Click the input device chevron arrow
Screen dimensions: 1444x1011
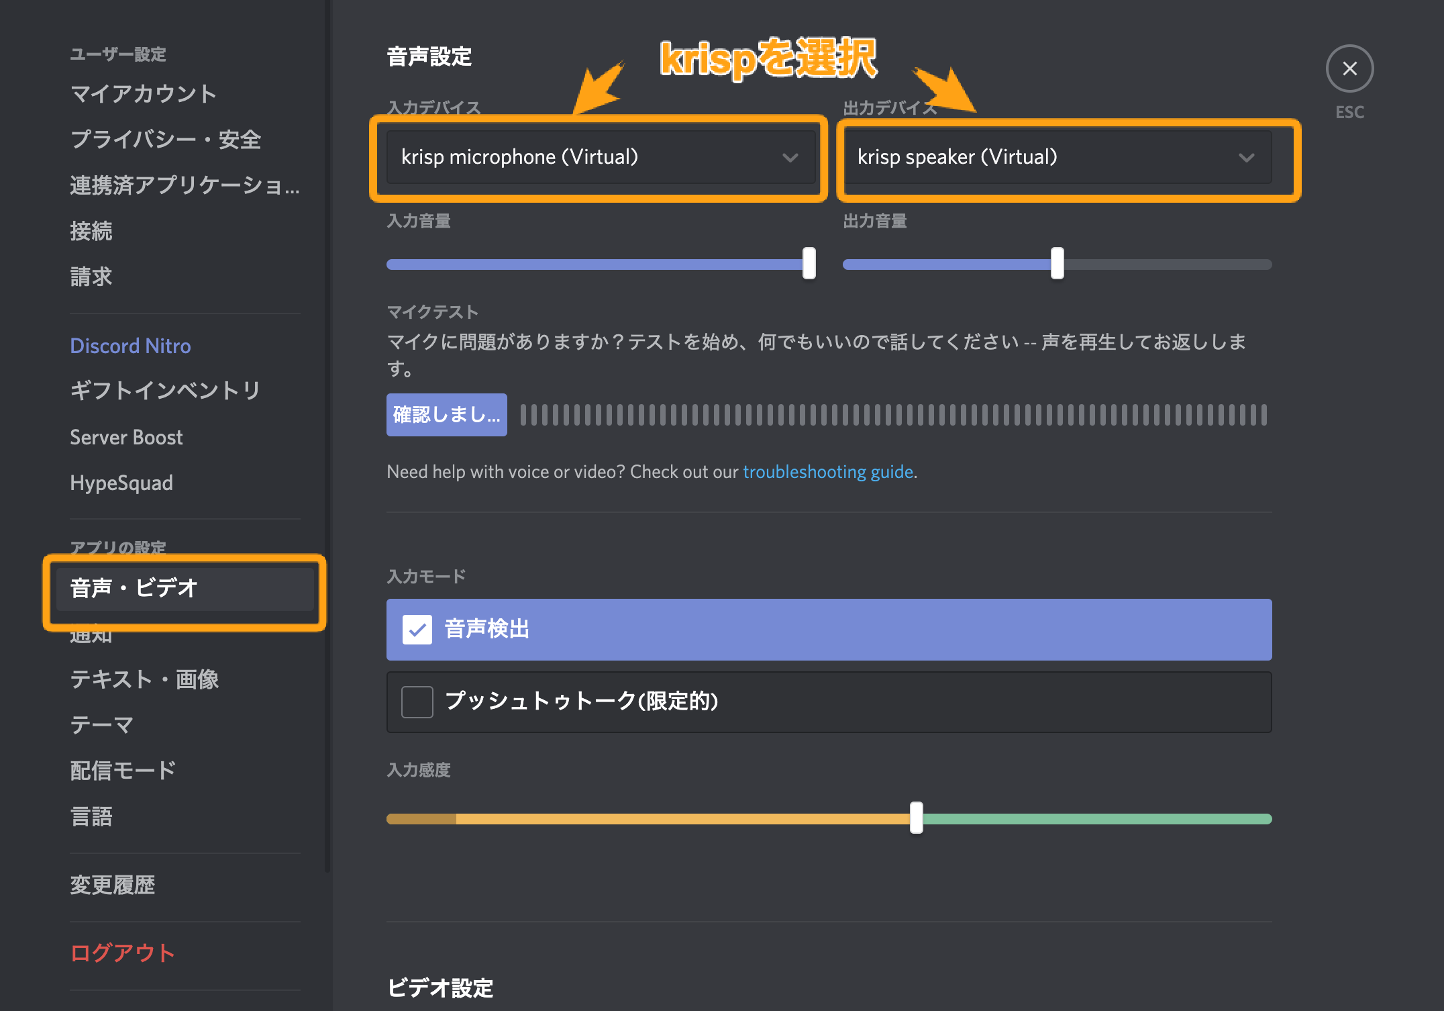(x=790, y=158)
